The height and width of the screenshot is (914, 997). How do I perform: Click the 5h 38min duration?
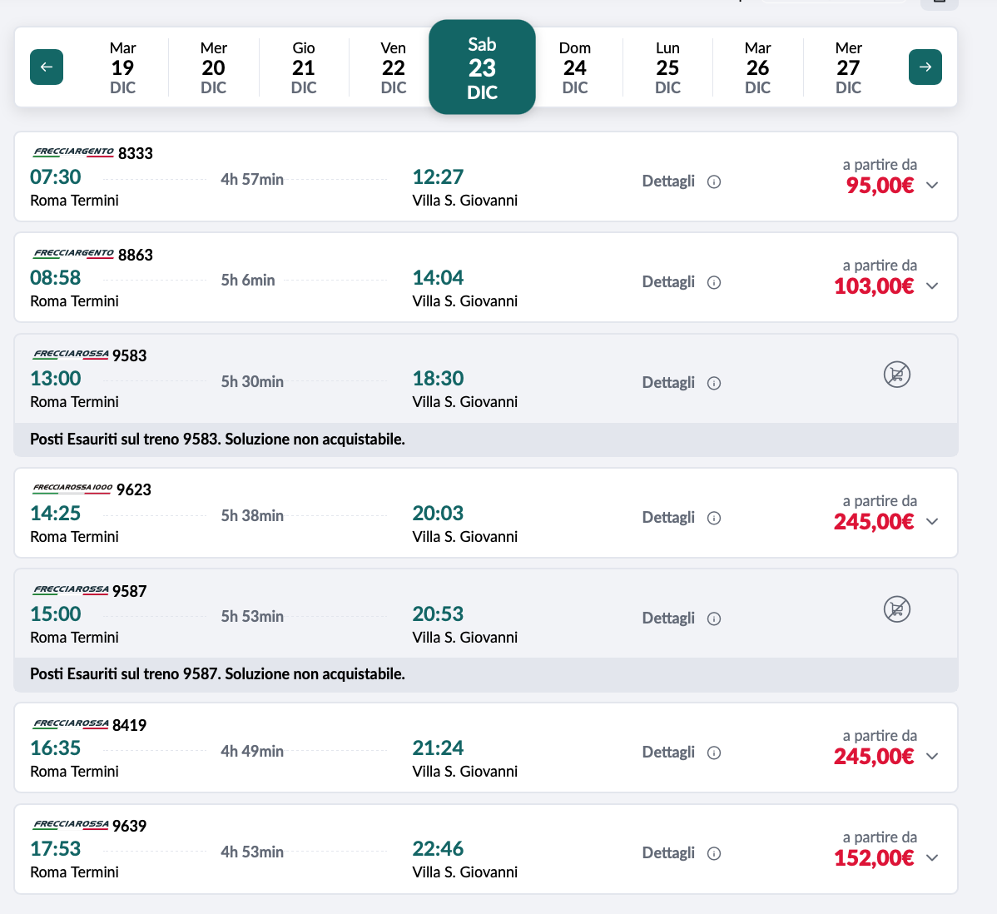[x=252, y=516]
